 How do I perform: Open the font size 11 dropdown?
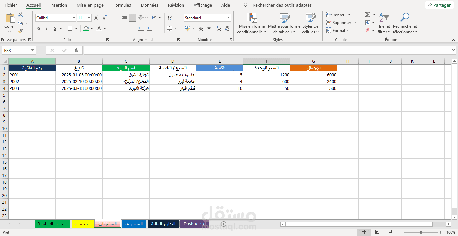pos(89,18)
